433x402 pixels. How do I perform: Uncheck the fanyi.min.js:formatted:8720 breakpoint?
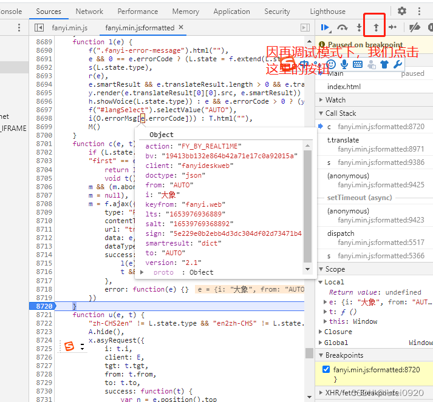coord(326,369)
